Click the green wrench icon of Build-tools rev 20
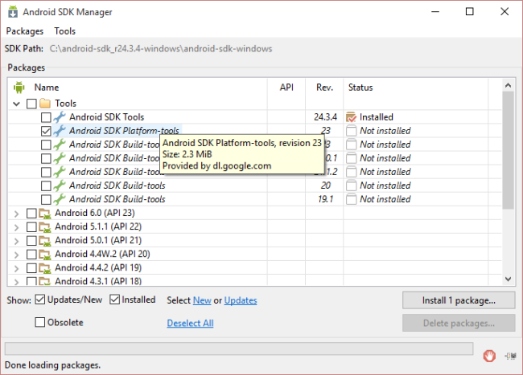The height and width of the screenshot is (375, 523). (x=60, y=185)
